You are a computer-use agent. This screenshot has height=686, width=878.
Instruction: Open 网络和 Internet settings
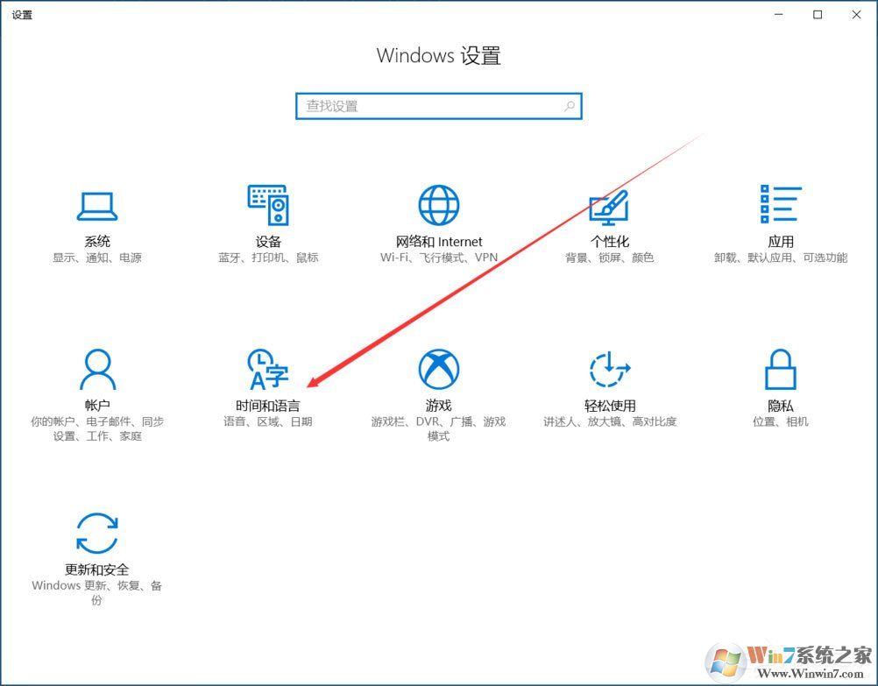point(438,205)
